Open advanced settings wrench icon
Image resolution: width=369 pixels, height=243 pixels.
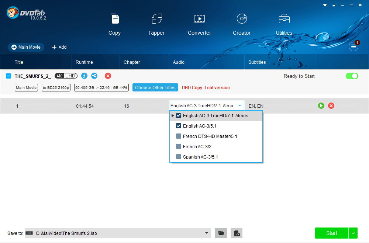coord(94,76)
